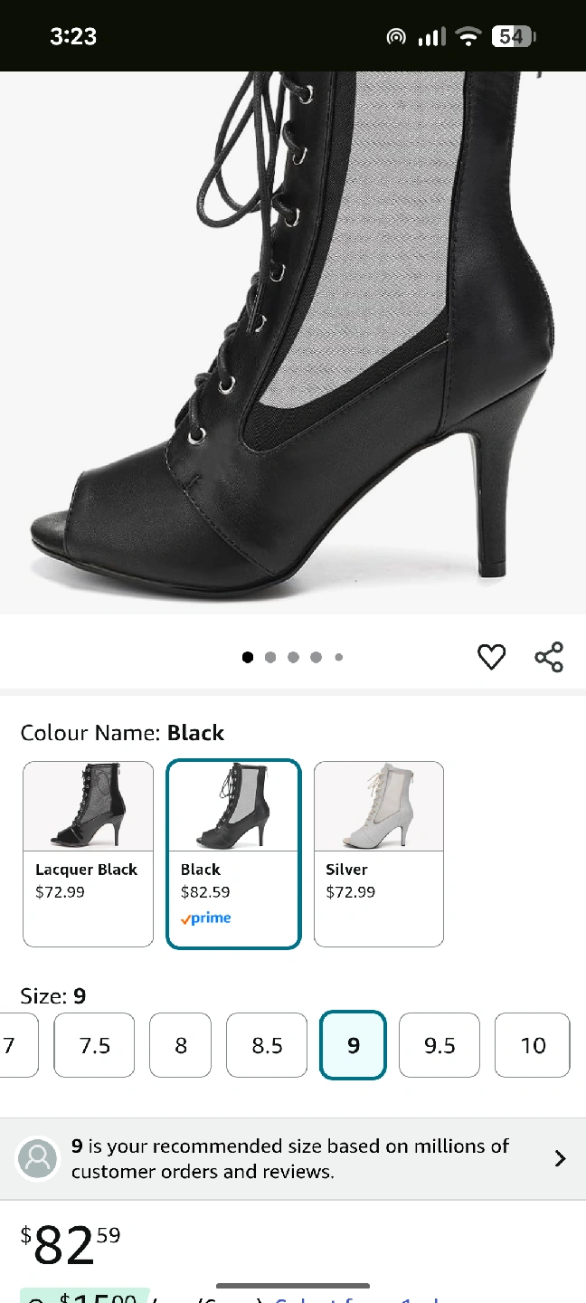
Task: Select the currently highlighted size 9
Action: coord(353,1045)
